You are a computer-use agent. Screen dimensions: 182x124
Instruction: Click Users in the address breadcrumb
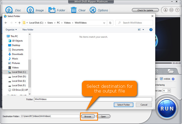50,23
